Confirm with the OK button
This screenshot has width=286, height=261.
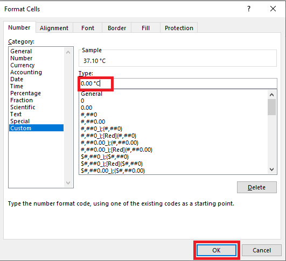tap(217, 250)
